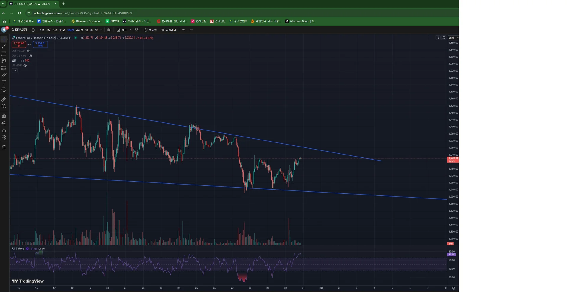Screen dimensions: 567x292
Task: Open the emoji icons tool
Action: pyautogui.click(x=4, y=89)
